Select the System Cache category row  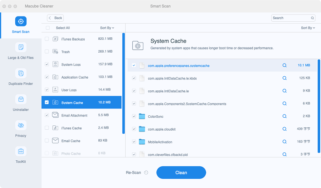[81, 102]
